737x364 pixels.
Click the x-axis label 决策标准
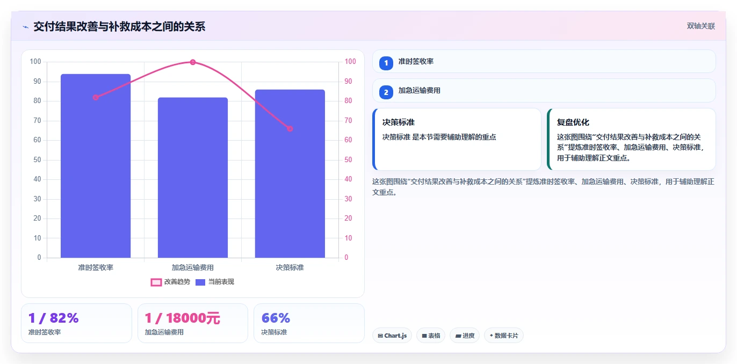tap(290, 267)
